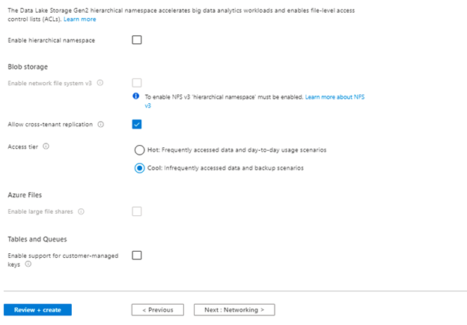Tick the Enable network file system v3 checkbox
The width and height of the screenshot is (467, 325).
(x=137, y=83)
